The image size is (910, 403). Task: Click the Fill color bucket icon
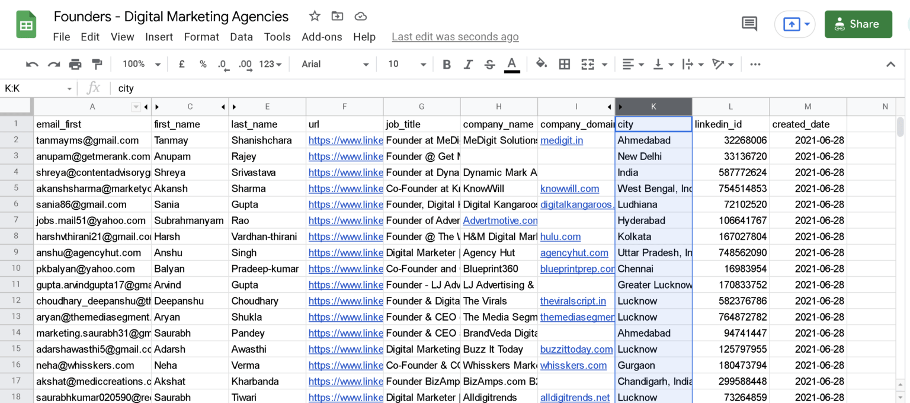pyautogui.click(x=542, y=64)
